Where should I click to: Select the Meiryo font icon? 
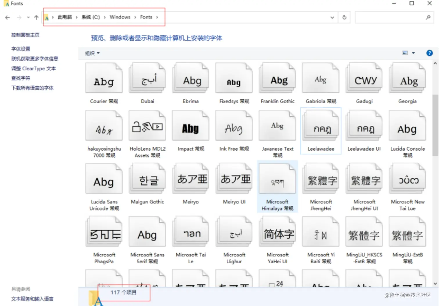(x=191, y=179)
